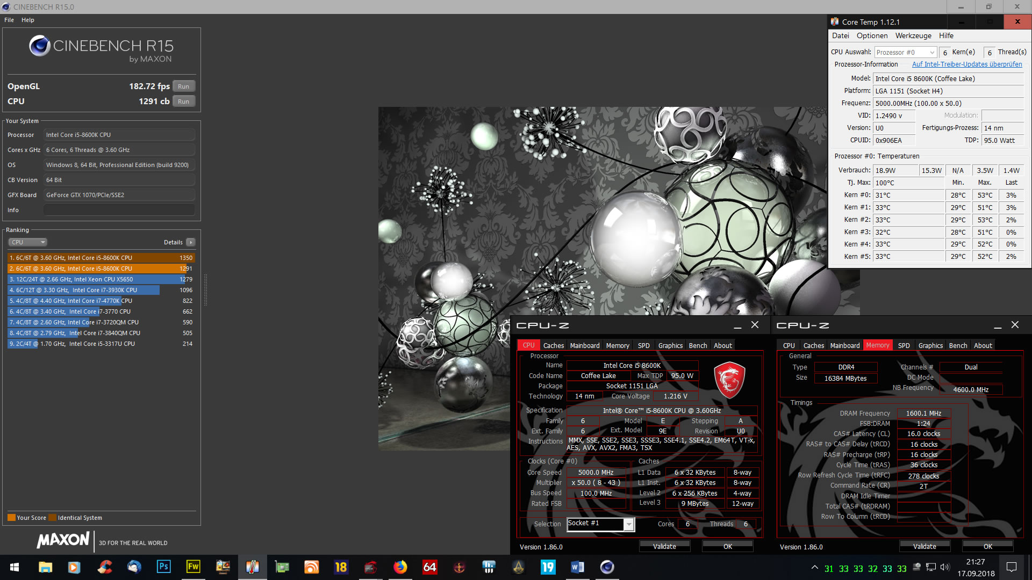The height and width of the screenshot is (580, 1032).
Task: Open the Action Center notifications
Action: click(x=1011, y=567)
